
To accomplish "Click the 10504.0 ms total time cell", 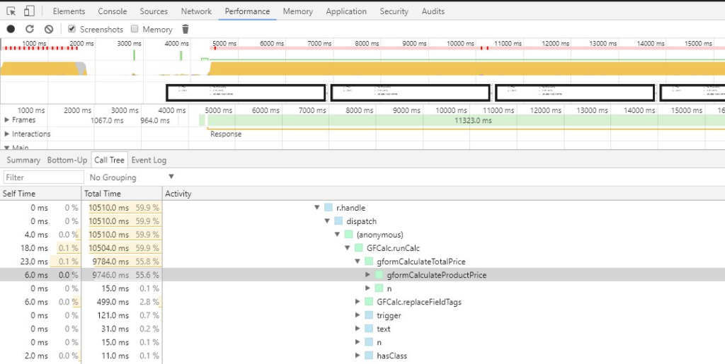I will 122,248.
